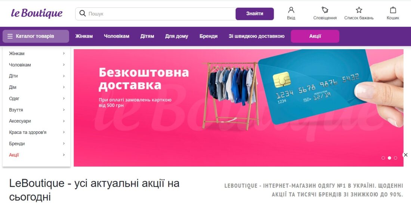Click the Знайти search button
The image size is (411, 207).
pos(255,13)
